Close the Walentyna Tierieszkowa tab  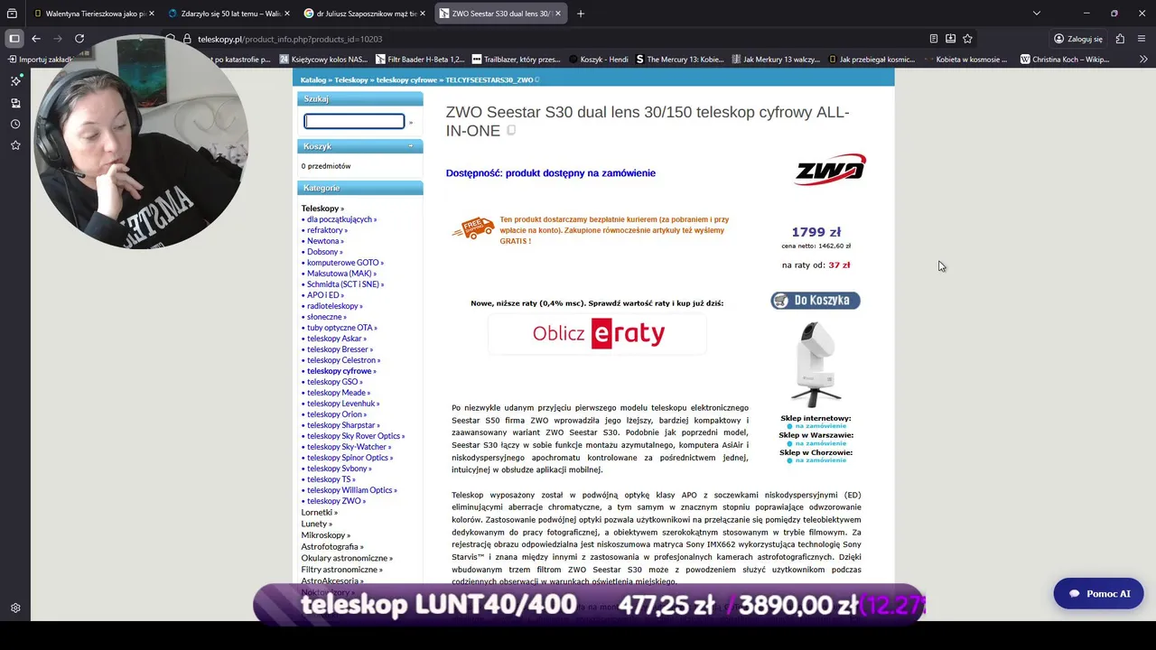(x=151, y=14)
